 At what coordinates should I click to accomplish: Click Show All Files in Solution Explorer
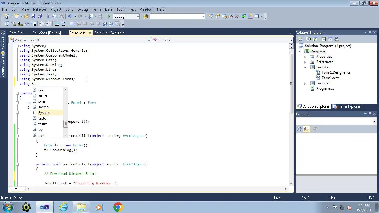[309, 39]
